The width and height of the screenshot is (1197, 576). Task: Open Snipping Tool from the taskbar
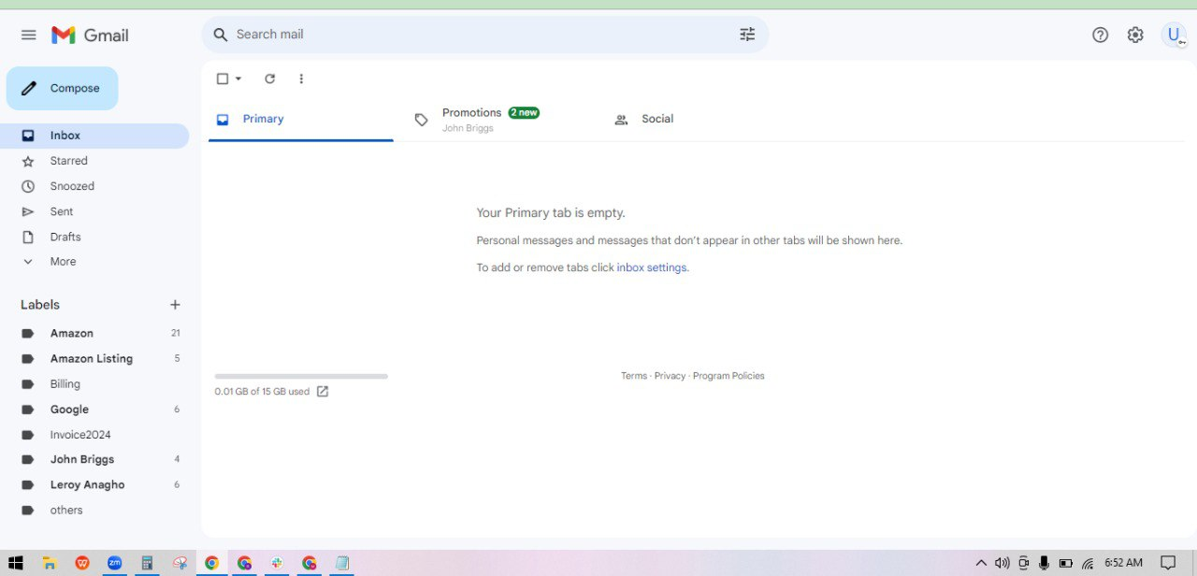click(x=180, y=563)
